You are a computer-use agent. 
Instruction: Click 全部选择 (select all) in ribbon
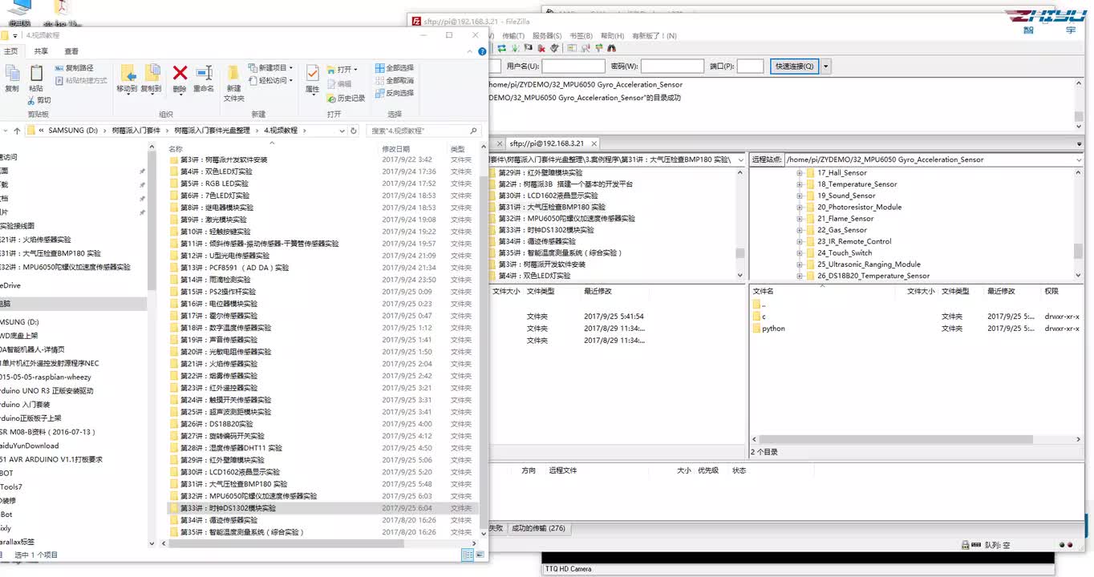pos(394,68)
